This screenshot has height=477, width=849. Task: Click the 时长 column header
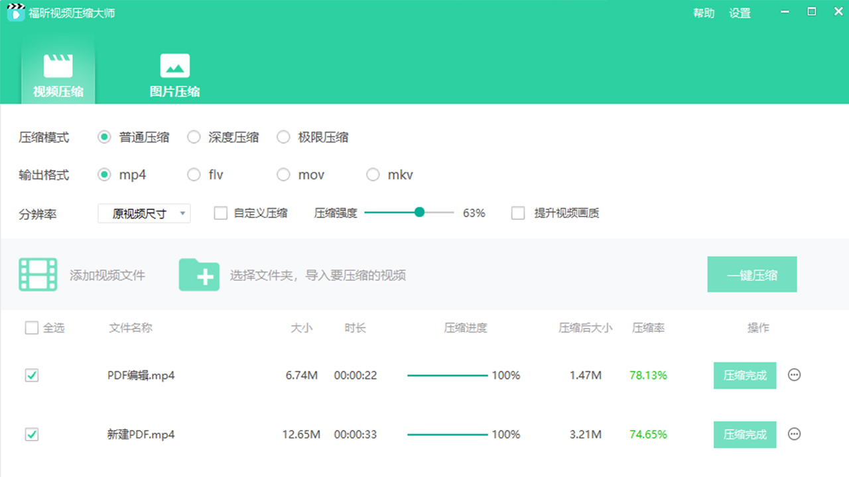coord(355,328)
